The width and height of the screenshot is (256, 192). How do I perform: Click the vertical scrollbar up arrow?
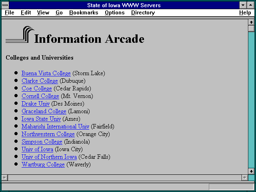click(251, 22)
